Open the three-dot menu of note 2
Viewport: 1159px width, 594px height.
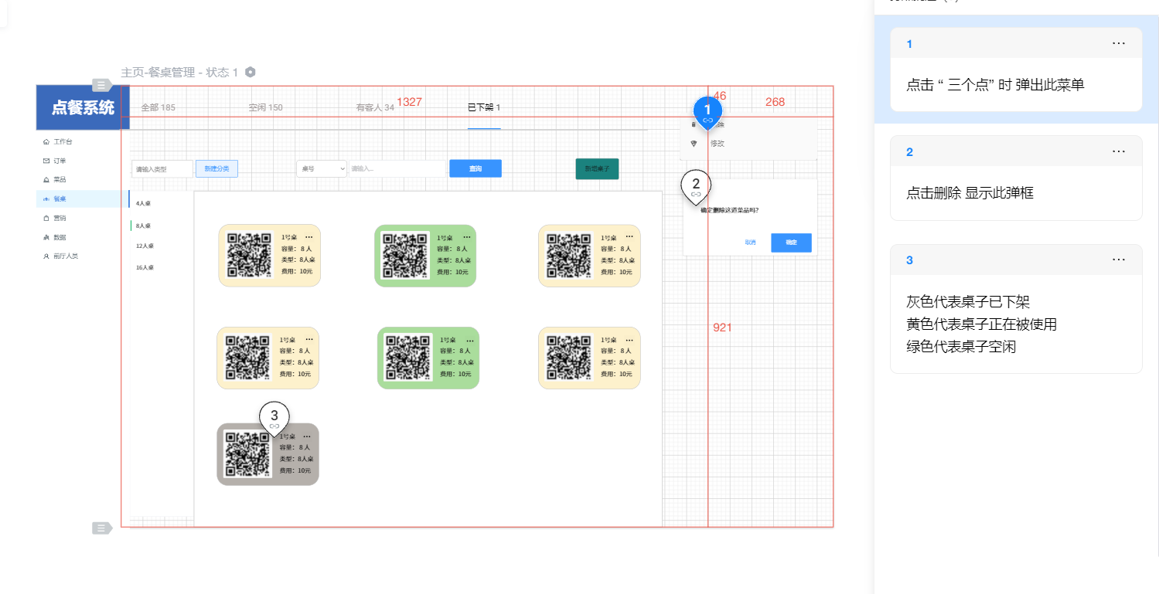(x=1119, y=151)
